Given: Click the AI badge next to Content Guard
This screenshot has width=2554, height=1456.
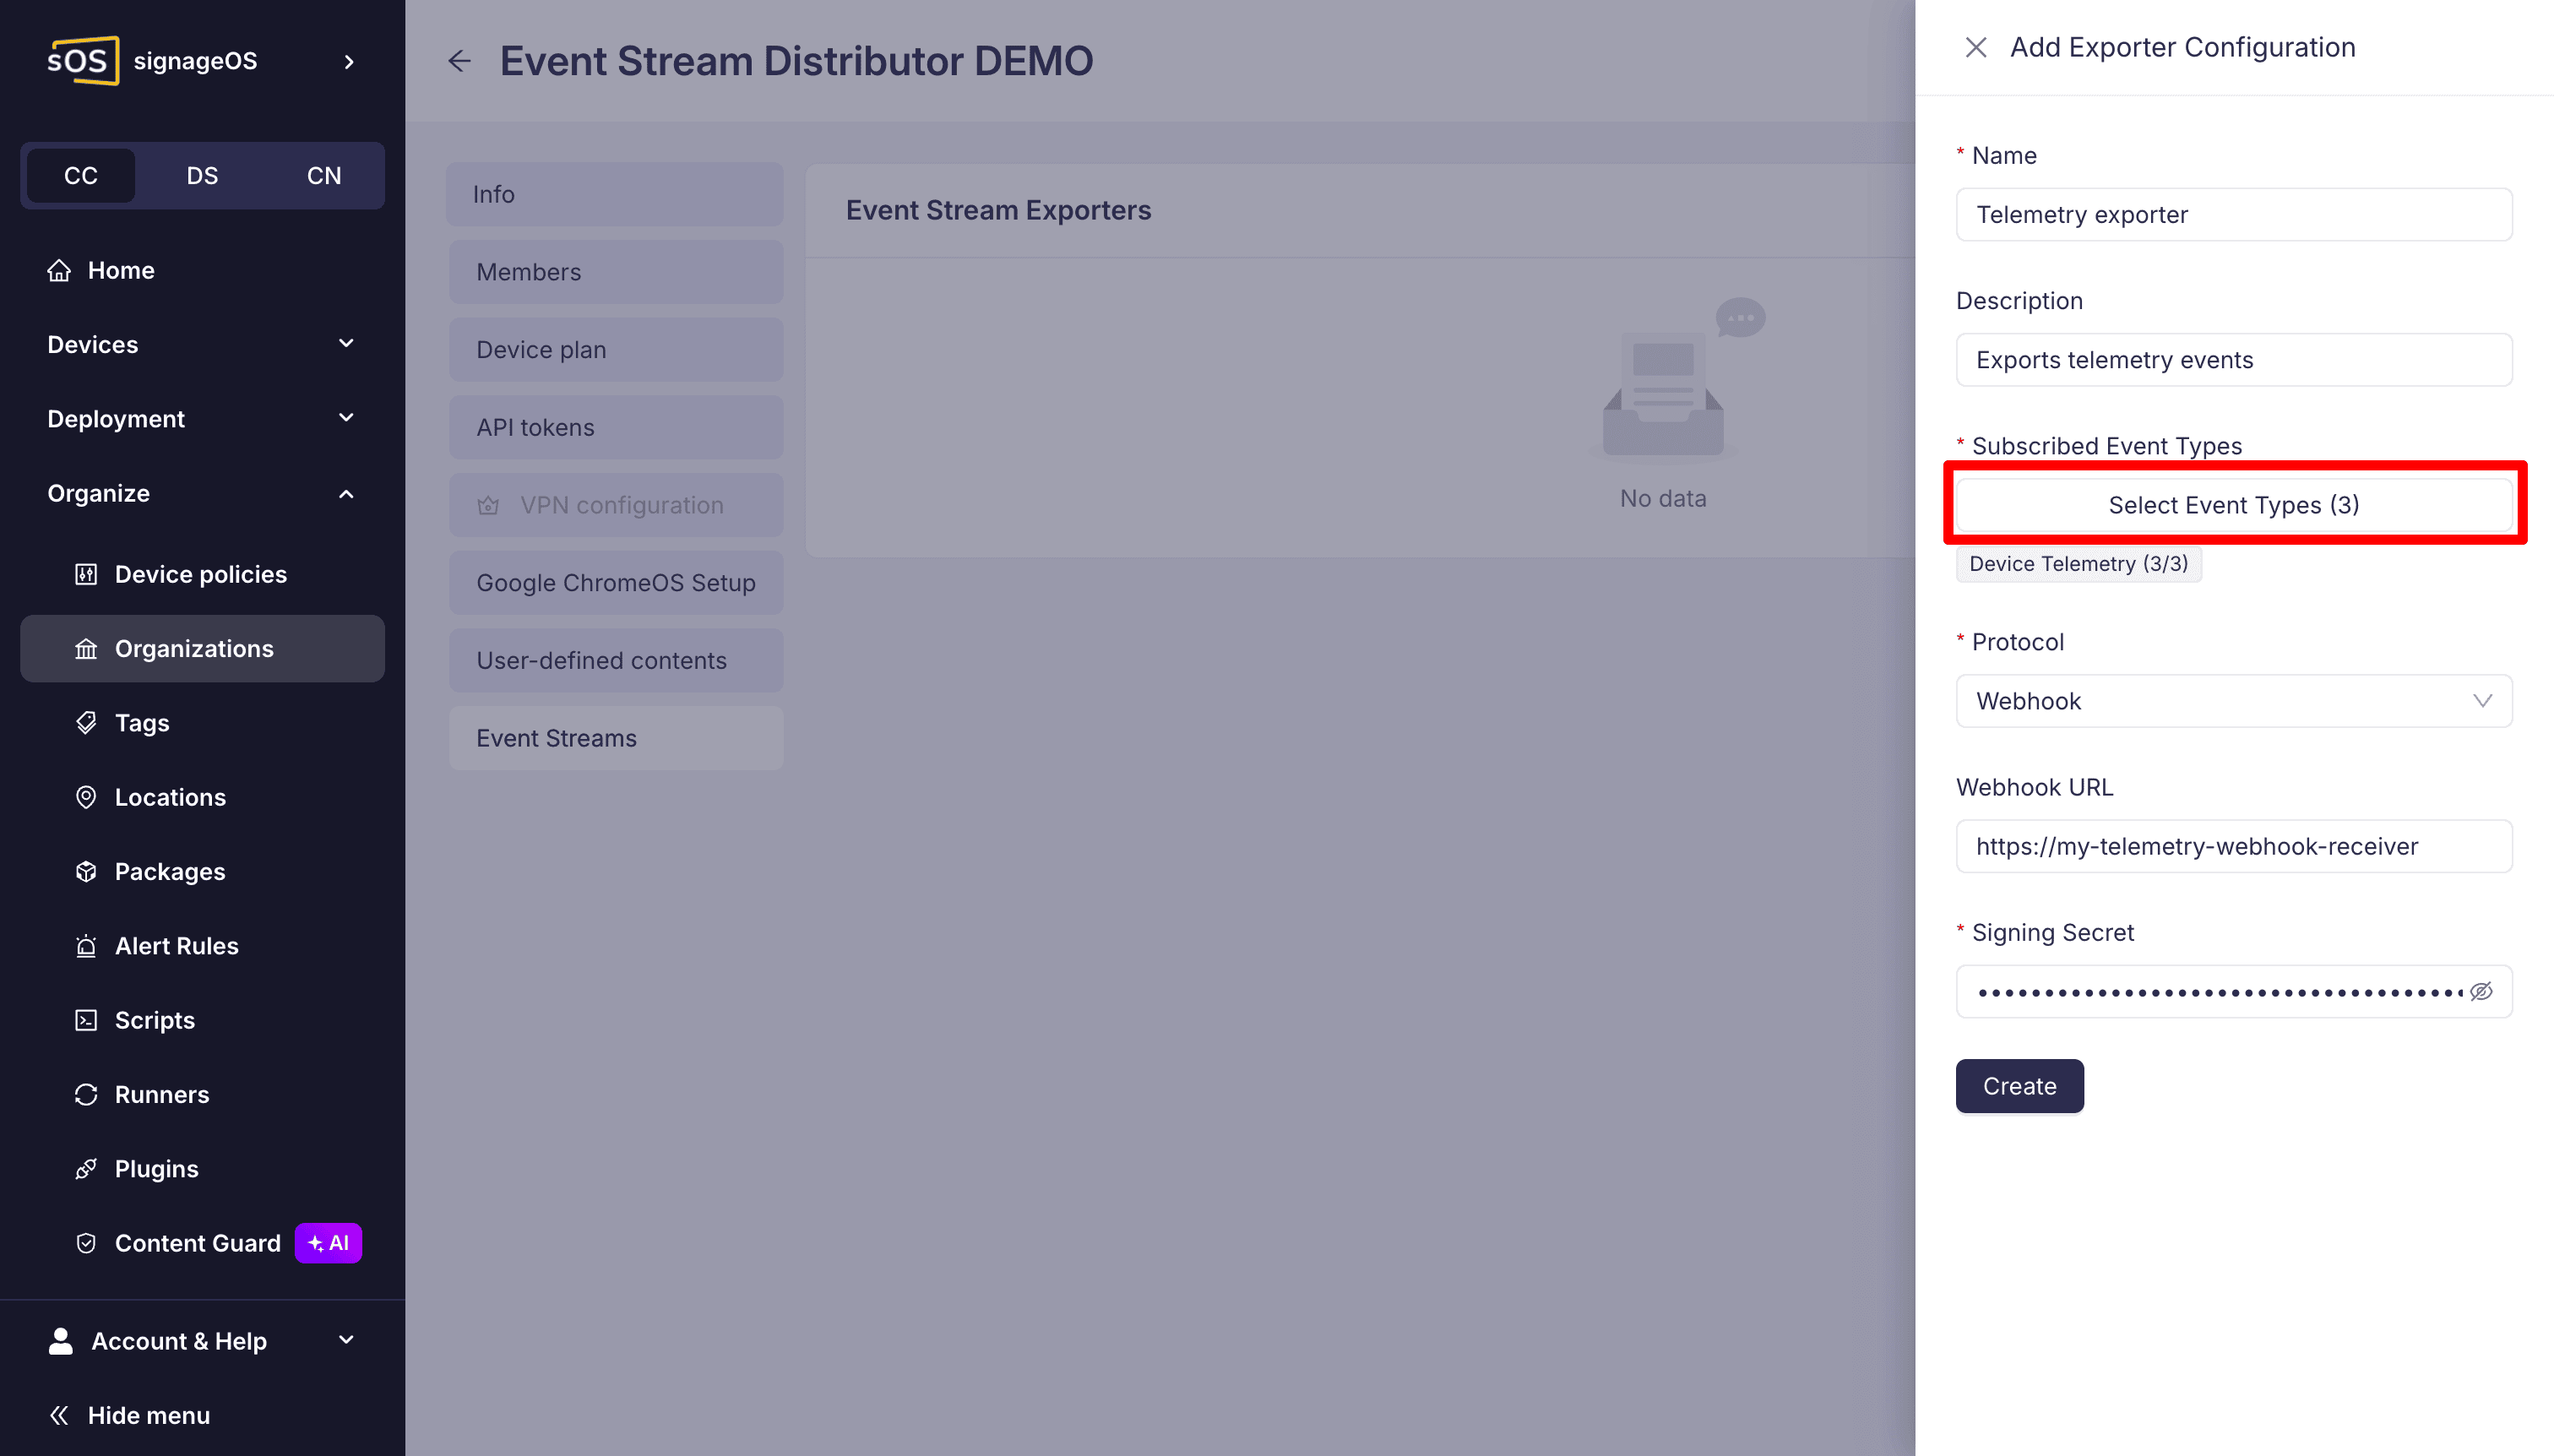Looking at the screenshot, I should tap(328, 1243).
